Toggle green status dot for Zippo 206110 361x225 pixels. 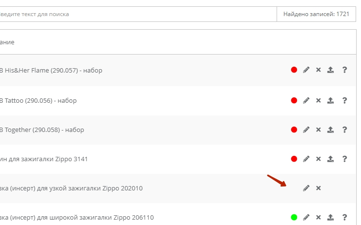(x=294, y=217)
